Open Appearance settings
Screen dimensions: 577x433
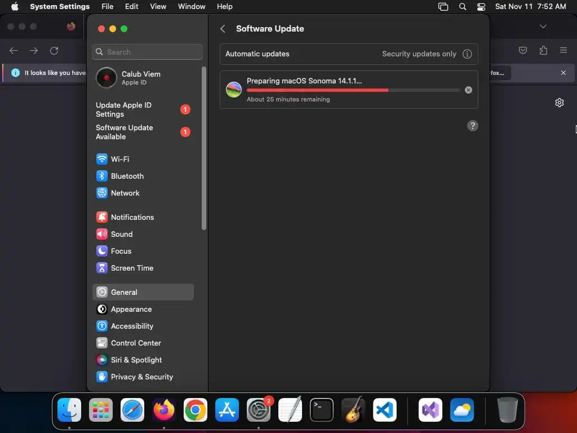point(143,310)
